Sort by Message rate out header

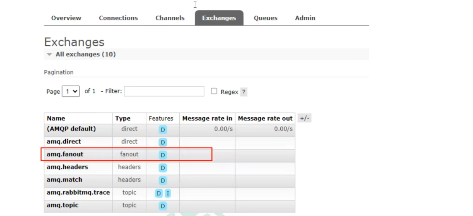[x=265, y=118]
